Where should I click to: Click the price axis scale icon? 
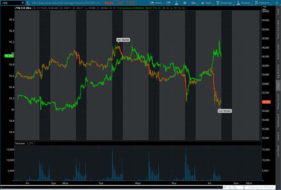pyautogui.click(x=264, y=8)
